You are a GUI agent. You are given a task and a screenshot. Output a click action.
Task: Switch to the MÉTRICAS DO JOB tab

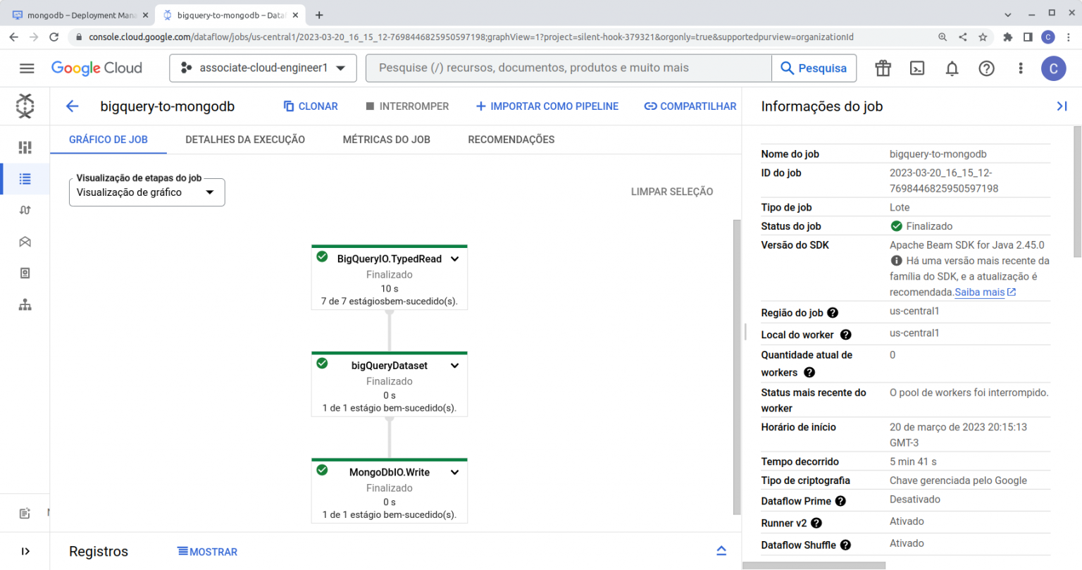click(386, 140)
